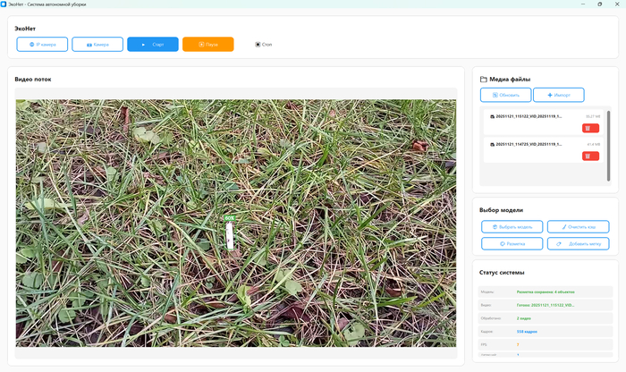Refresh media list with Обновить
626x372 pixels.
pyautogui.click(x=506, y=95)
